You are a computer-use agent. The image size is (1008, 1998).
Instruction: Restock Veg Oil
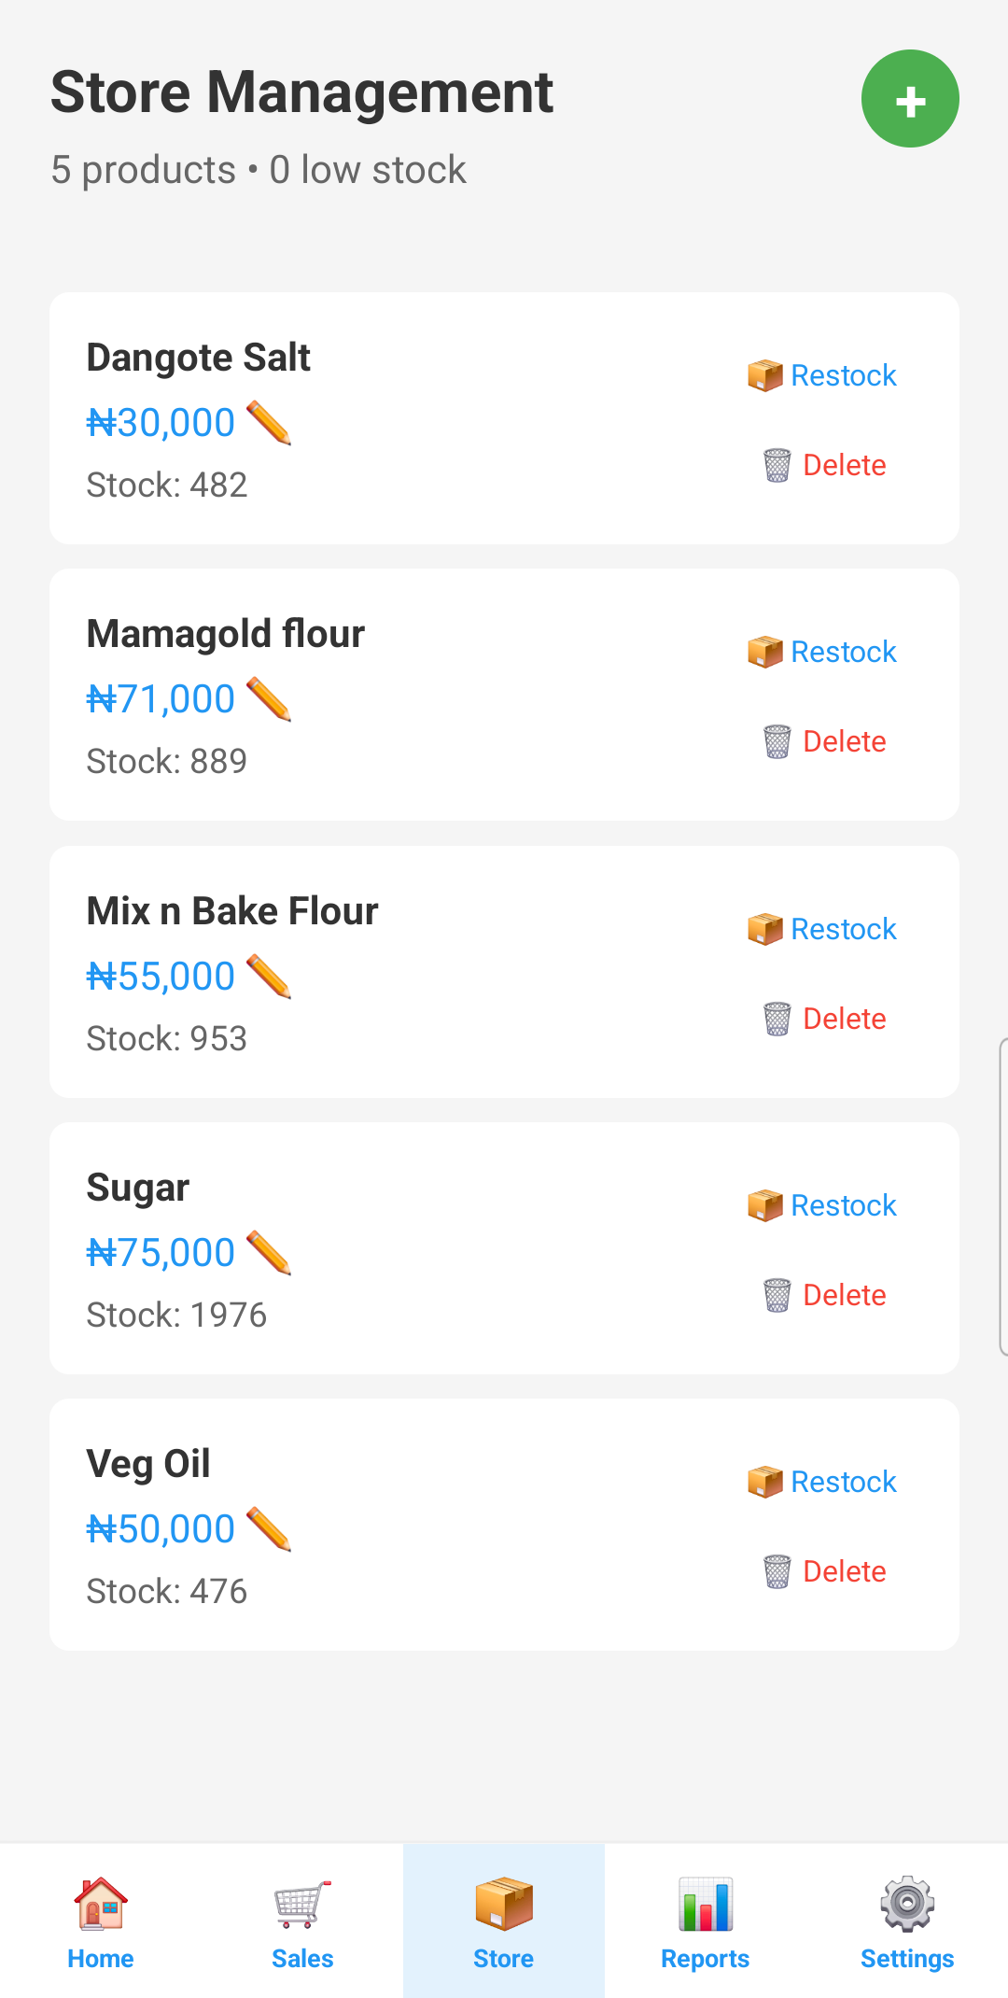tap(822, 1482)
